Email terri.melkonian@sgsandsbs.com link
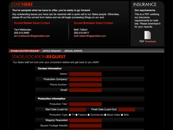 (32, 36)
